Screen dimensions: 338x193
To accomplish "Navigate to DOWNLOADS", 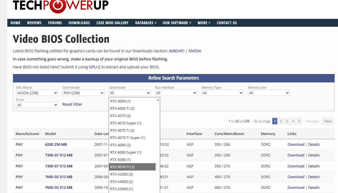I will click(79, 23).
